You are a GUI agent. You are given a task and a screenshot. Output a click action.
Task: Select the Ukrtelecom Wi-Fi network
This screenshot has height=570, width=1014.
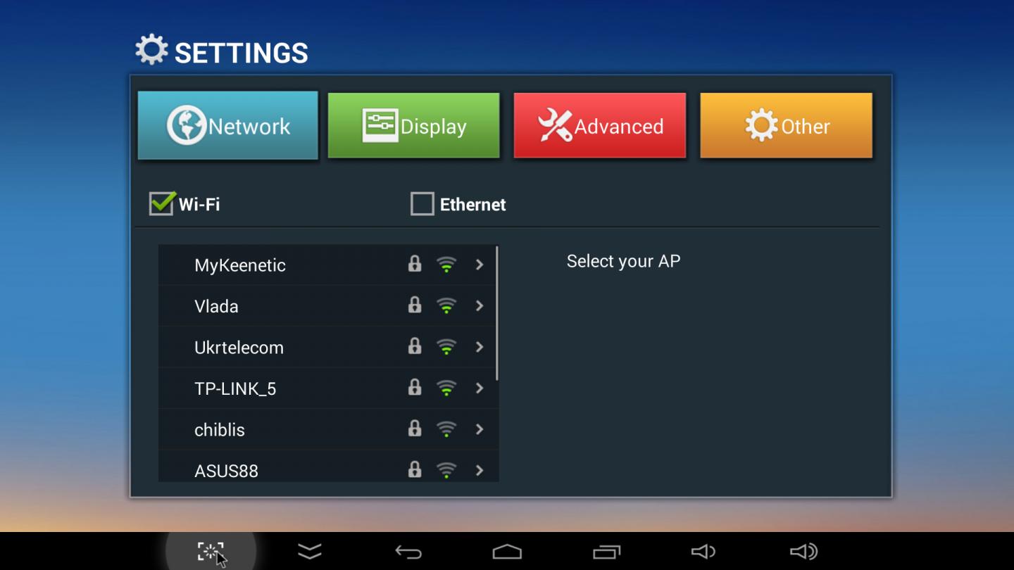coord(327,347)
